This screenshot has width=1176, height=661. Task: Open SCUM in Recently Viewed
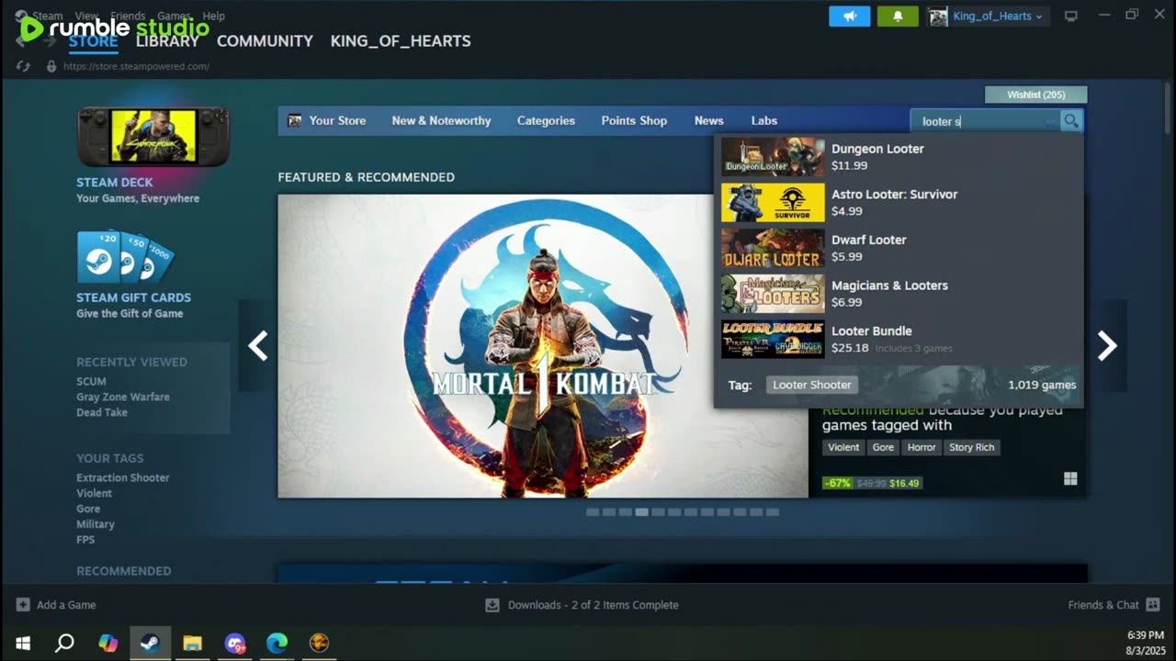[91, 381]
